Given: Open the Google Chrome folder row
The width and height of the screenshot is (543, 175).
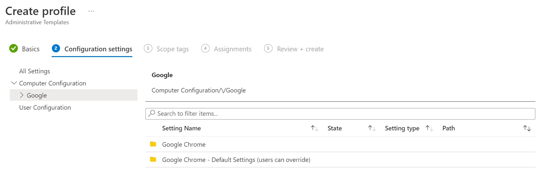Looking at the screenshot, I should (x=340, y=144).
